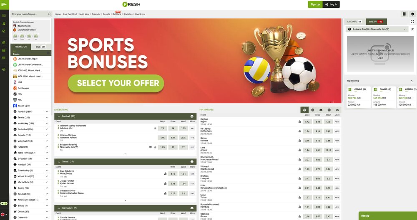The height and width of the screenshot is (220, 417).
Task: Open the hamburger menu at top left
Action: 4,4
